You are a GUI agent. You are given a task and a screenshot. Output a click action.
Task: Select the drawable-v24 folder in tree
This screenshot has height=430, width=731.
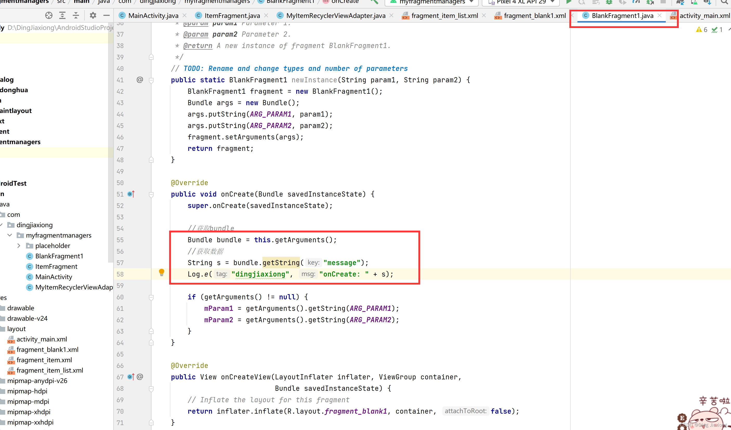pos(27,318)
